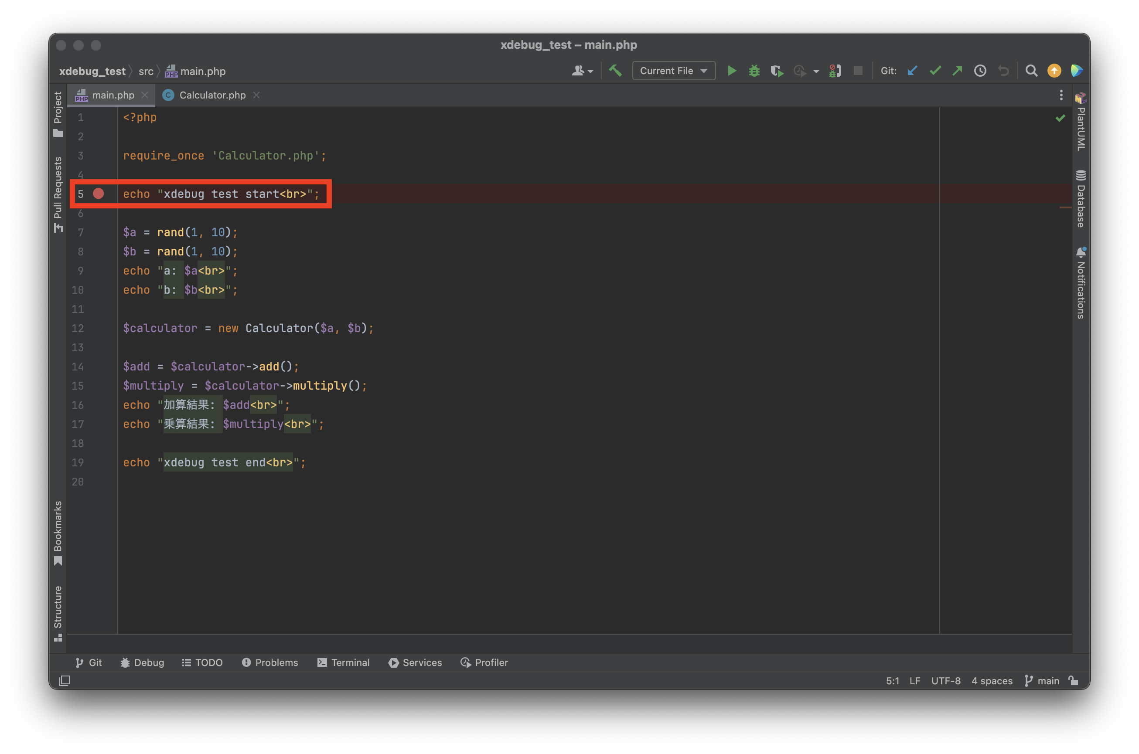
Task: Toggle breakpoint on line 5
Action: pos(99,194)
